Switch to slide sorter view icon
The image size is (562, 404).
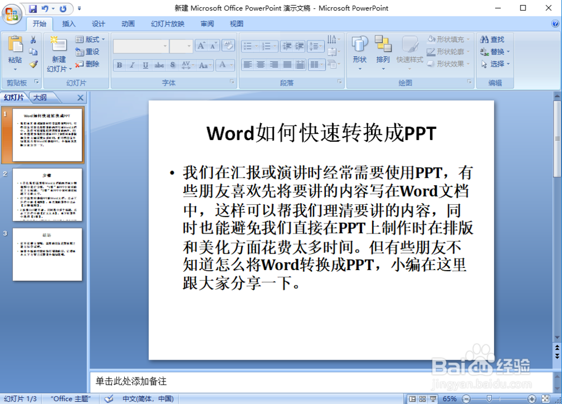(x=423, y=399)
